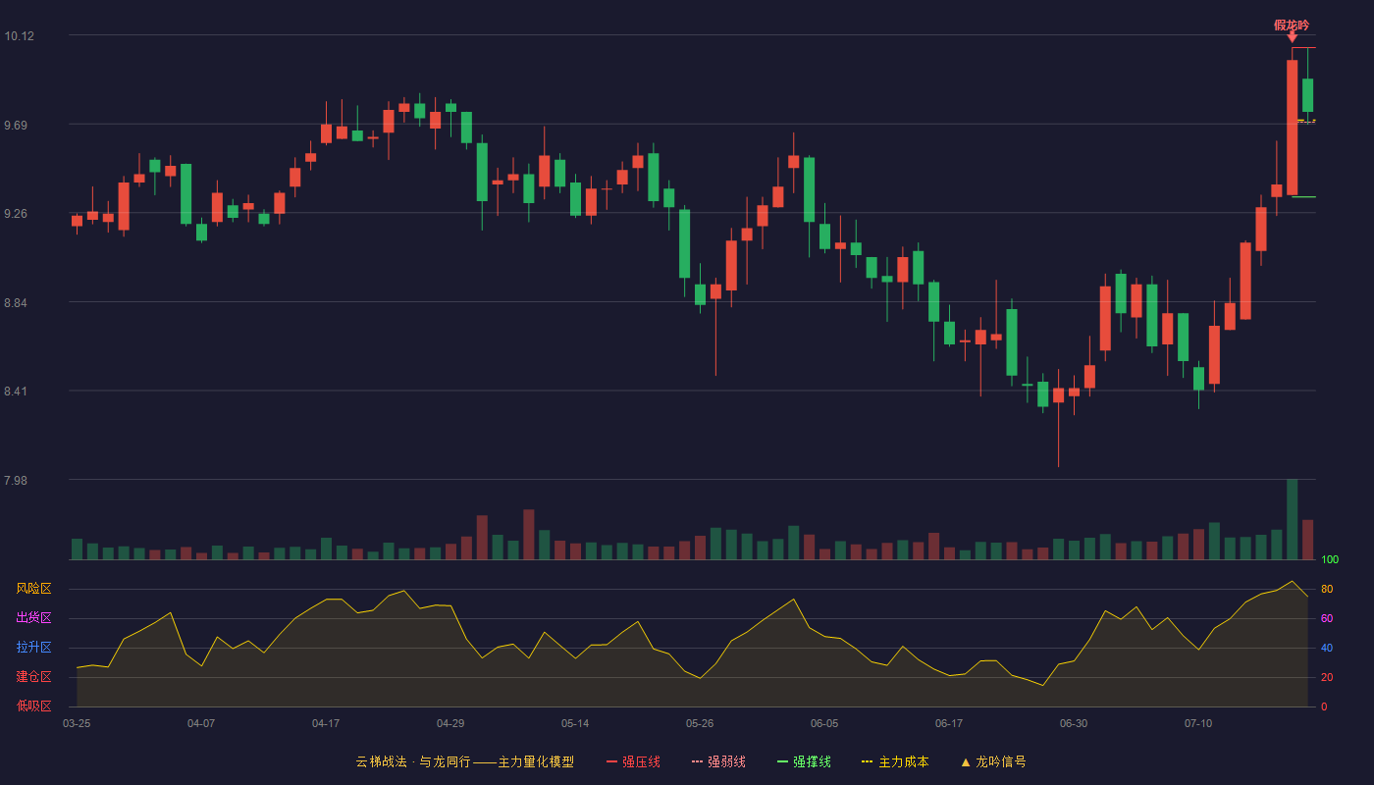Toggle the 主力成本 legend item
The width and height of the screenshot is (1374, 785).
[x=895, y=761]
